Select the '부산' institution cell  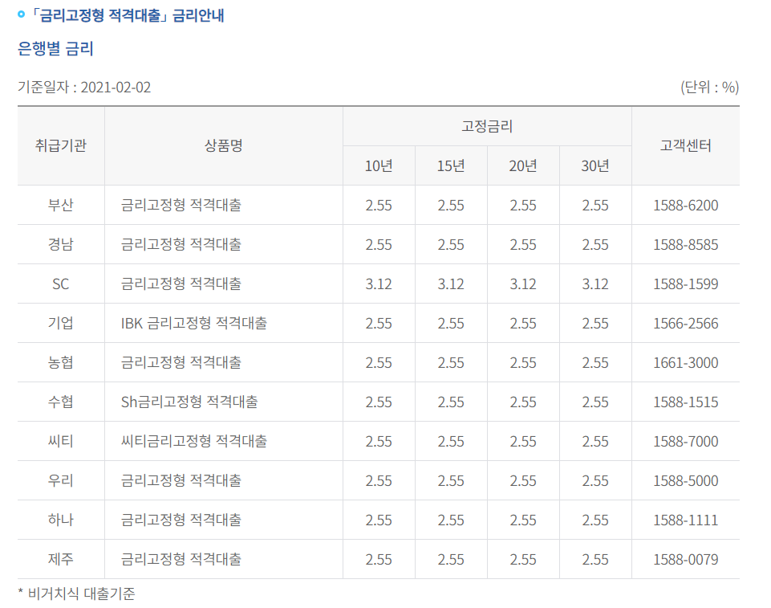[x=60, y=205]
